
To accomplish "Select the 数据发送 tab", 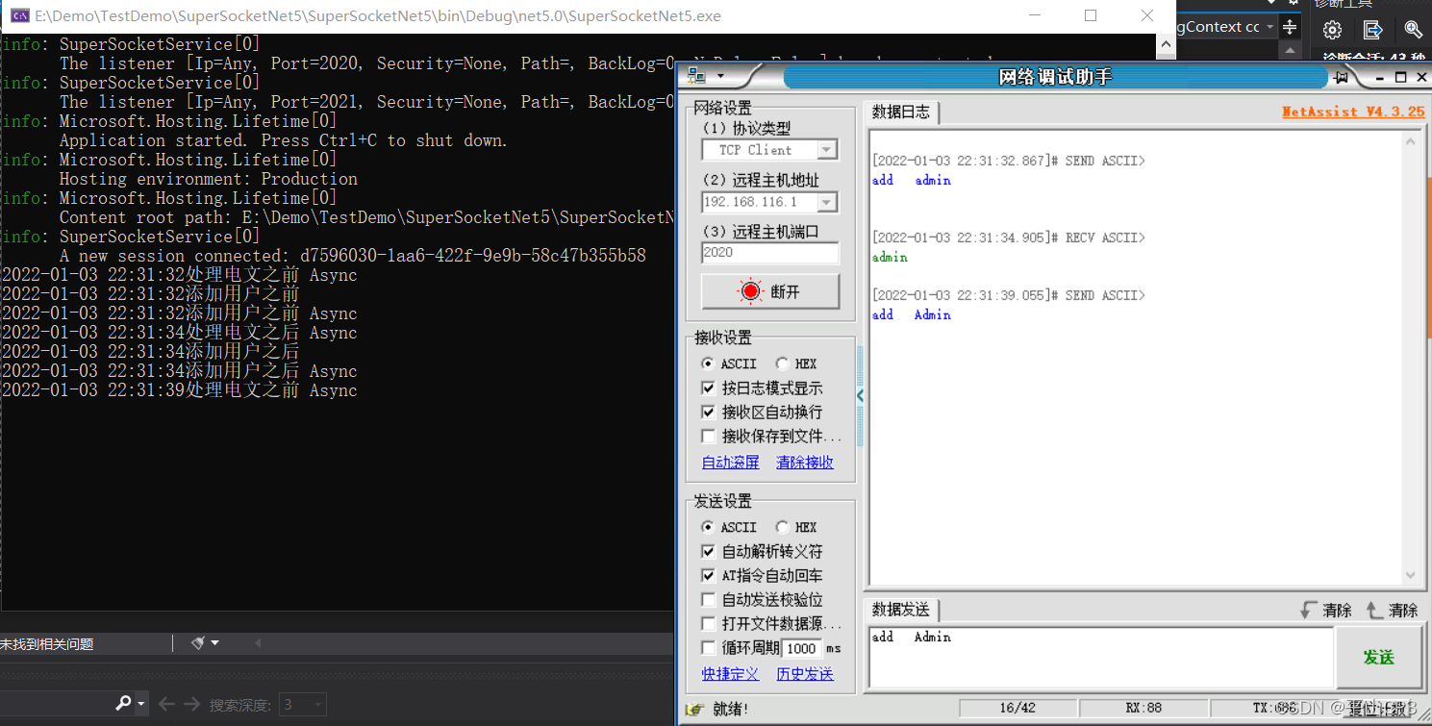I will [x=900, y=610].
